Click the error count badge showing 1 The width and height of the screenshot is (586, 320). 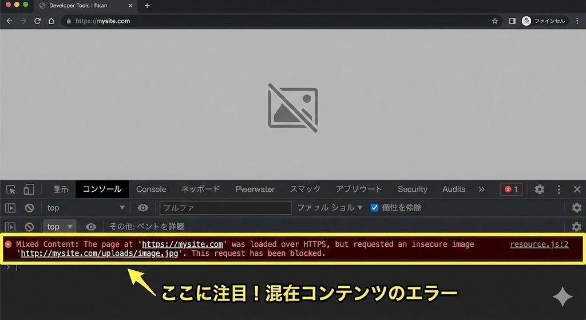tap(511, 189)
